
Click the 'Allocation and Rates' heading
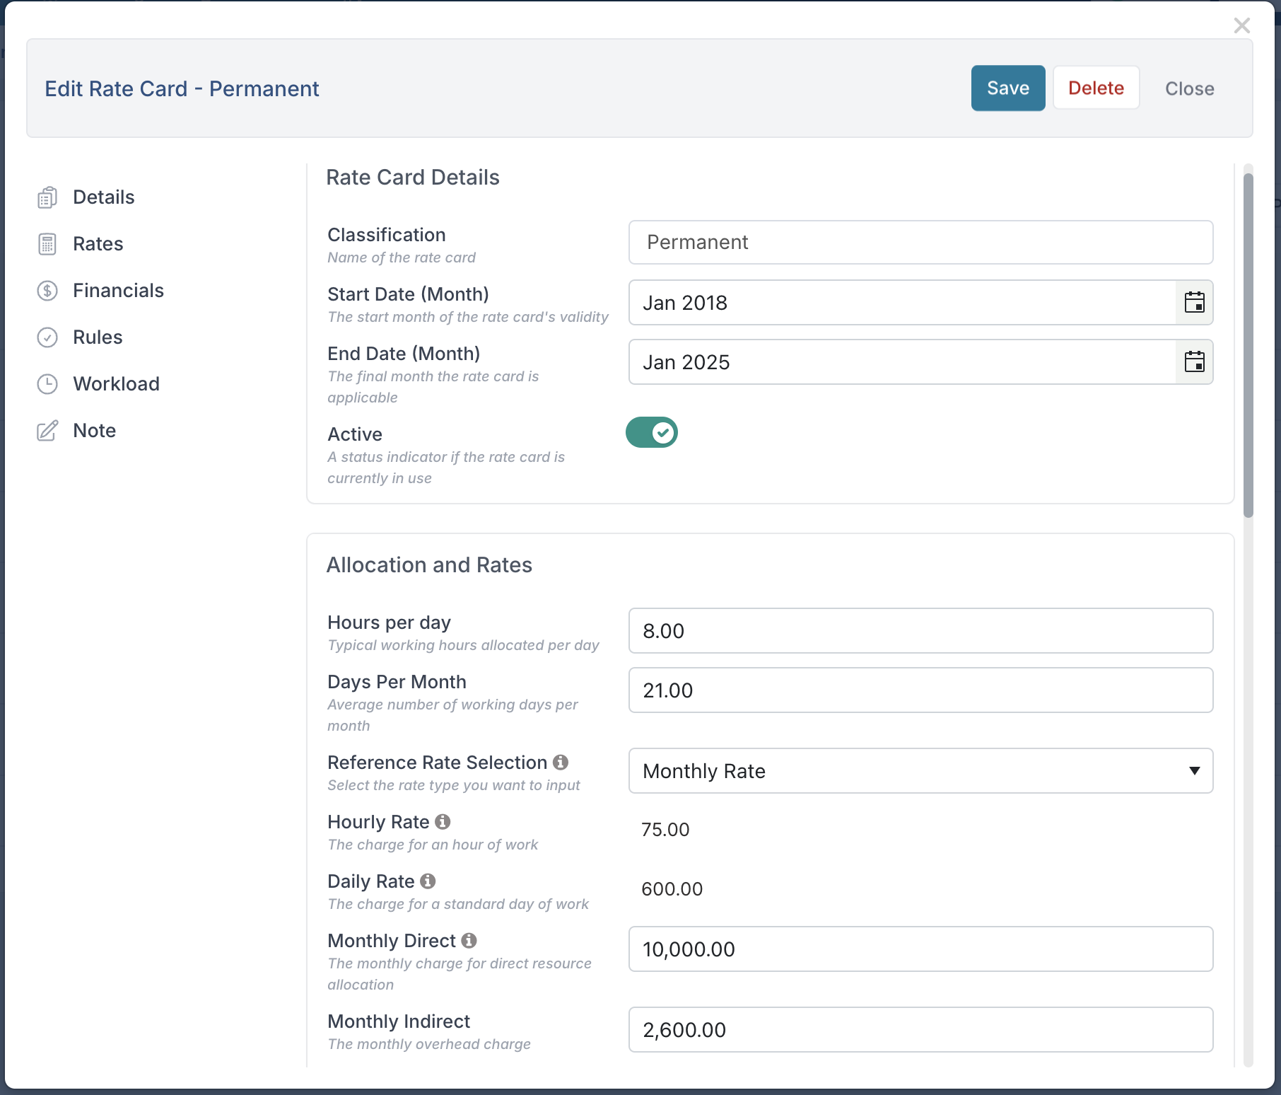429,565
